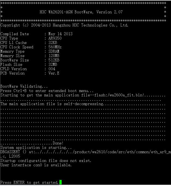Screen dimensions: 171x186
Task: Click the SDRAM memory type value
Action: 54,51
